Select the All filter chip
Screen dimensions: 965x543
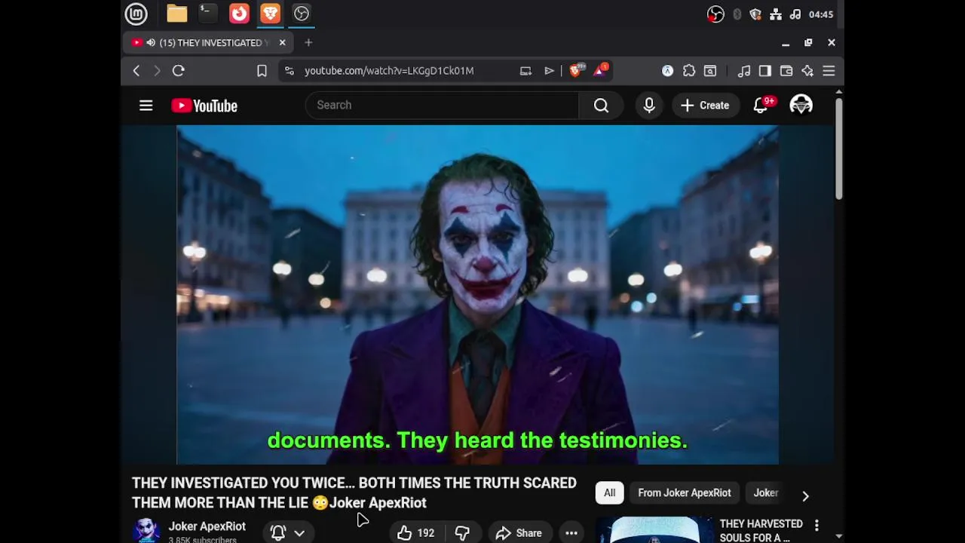pos(609,493)
